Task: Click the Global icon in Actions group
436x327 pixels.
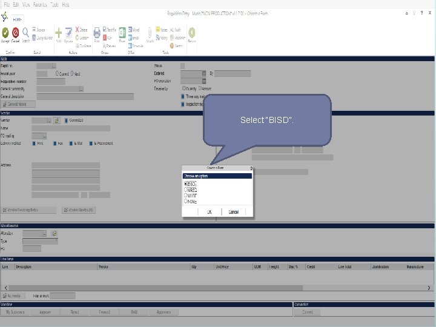Action: [x=78, y=38]
